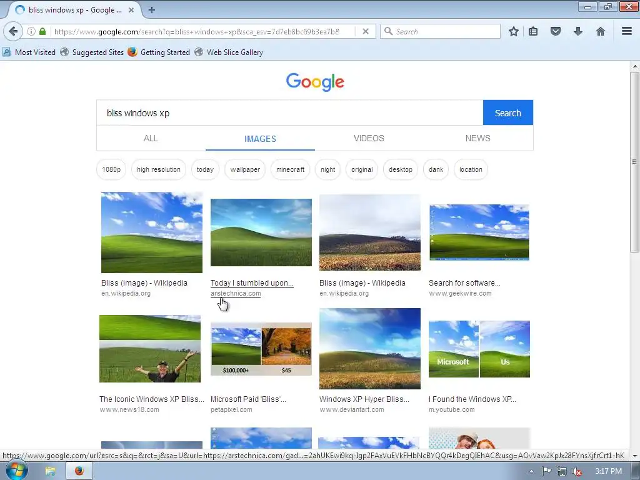Inspect the green secure padlock icon
Screen dimensions: 640x480
[x=42, y=31]
